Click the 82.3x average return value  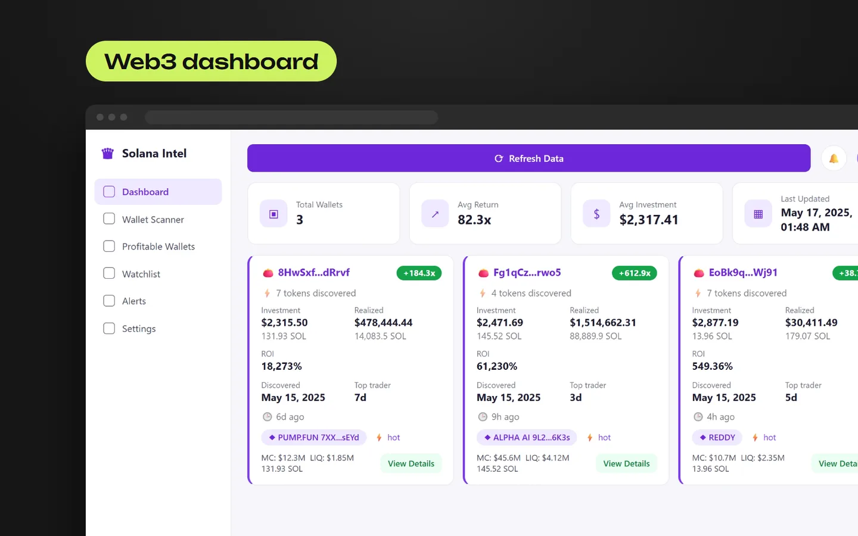pyautogui.click(x=474, y=220)
